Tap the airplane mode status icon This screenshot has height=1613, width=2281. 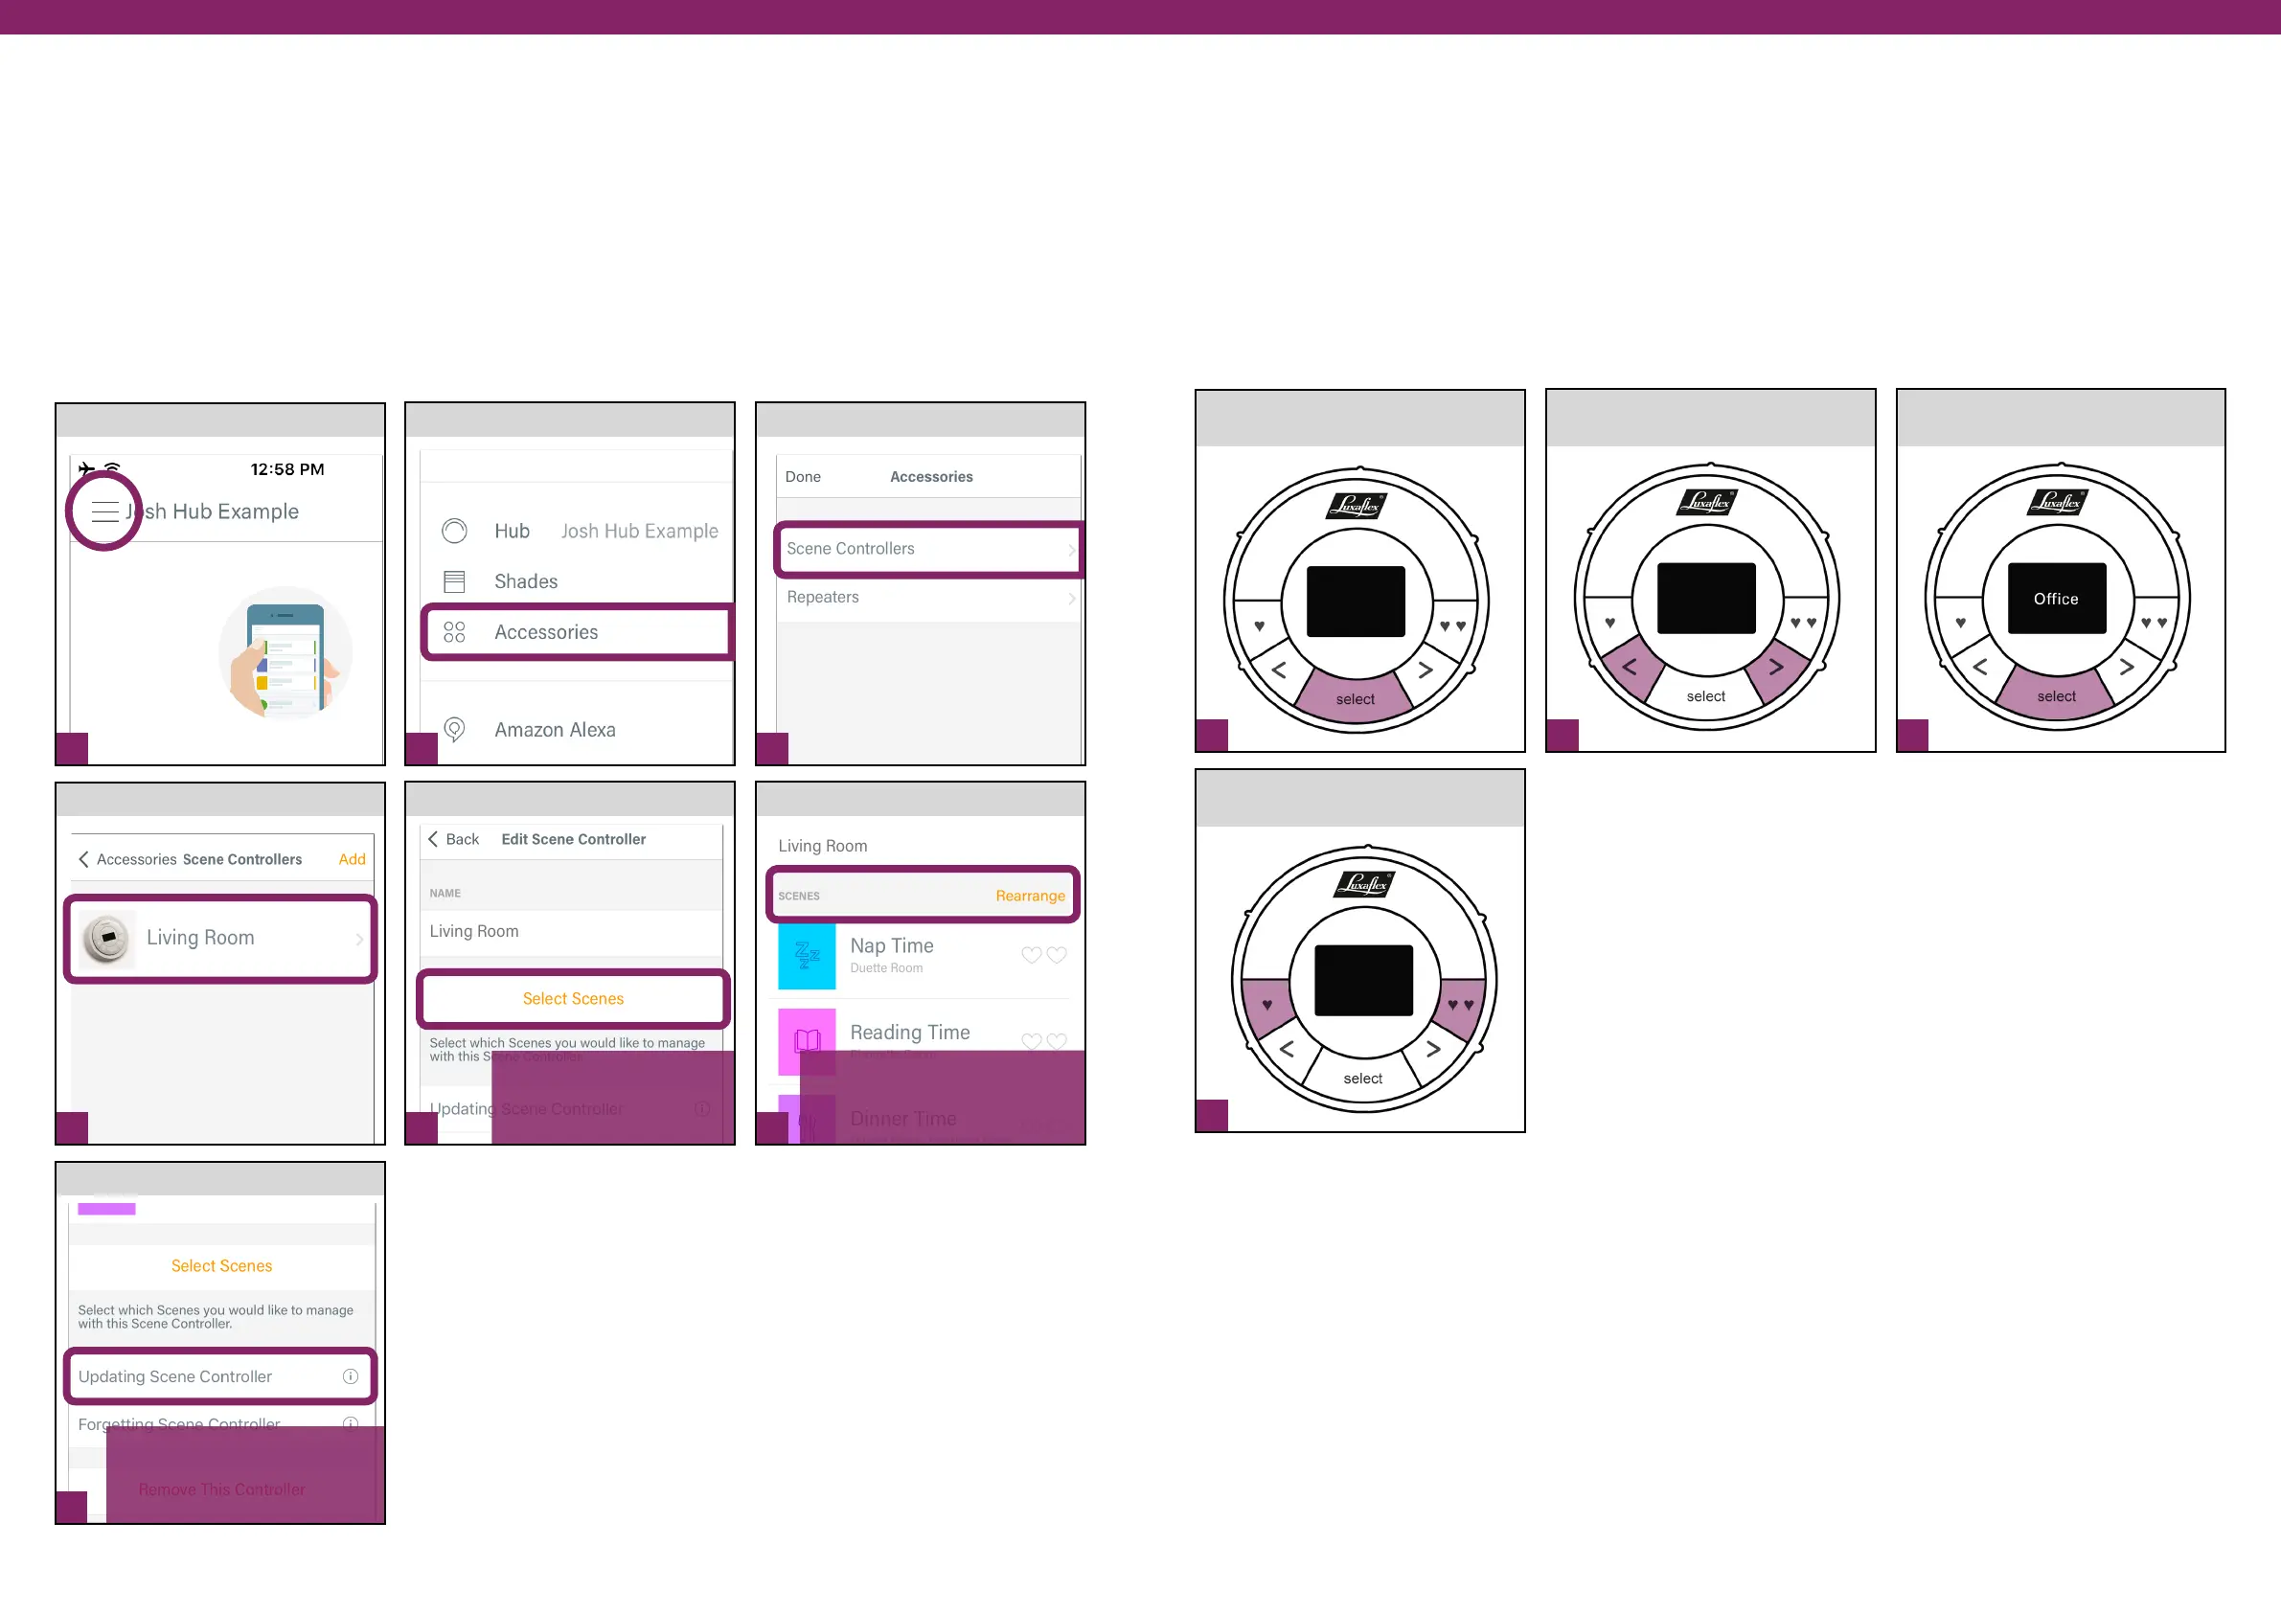(86, 468)
